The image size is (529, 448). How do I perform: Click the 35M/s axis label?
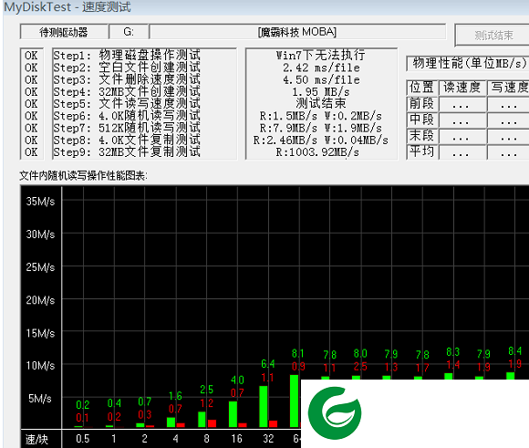coord(40,202)
